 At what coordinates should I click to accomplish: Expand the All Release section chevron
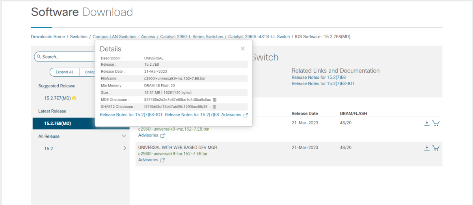coord(124,136)
